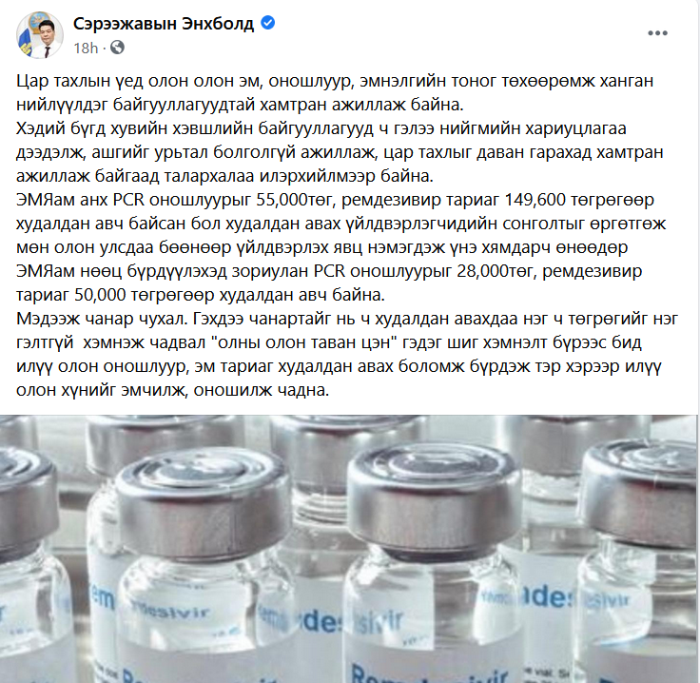Open the 18h timestamp link
Screen dimensions: 700x683
[x=86, y=48]
